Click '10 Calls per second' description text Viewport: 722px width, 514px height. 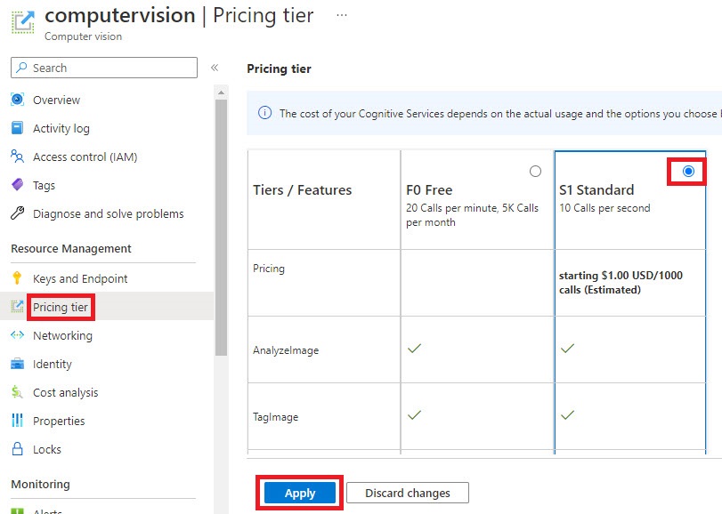604,208
